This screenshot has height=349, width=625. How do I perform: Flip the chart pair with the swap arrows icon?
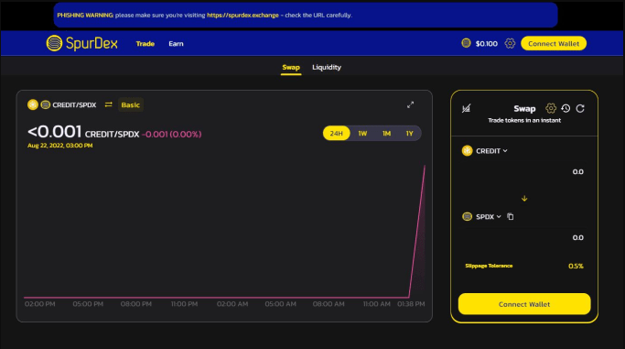pyautogui.click(x=108, y=104)
